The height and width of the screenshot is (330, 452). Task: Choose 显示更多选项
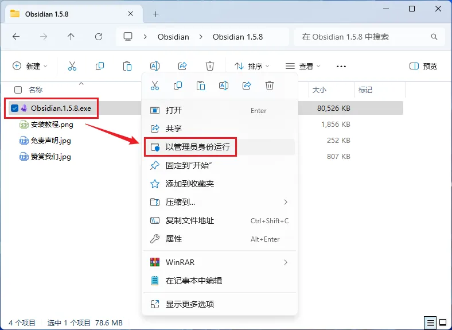point(219,304)
